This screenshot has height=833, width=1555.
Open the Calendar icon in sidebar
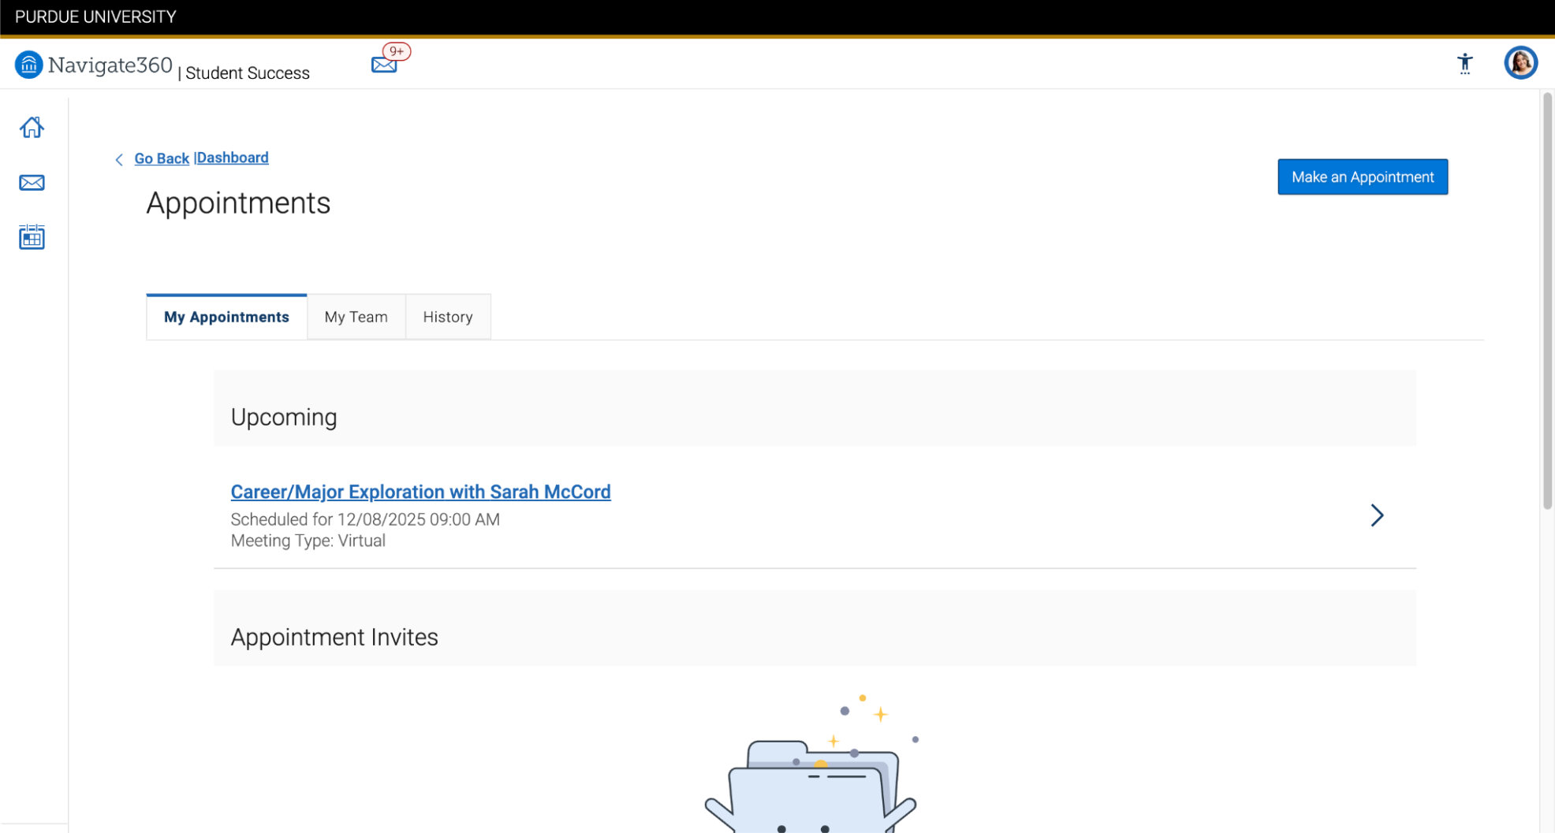point(32,237)
